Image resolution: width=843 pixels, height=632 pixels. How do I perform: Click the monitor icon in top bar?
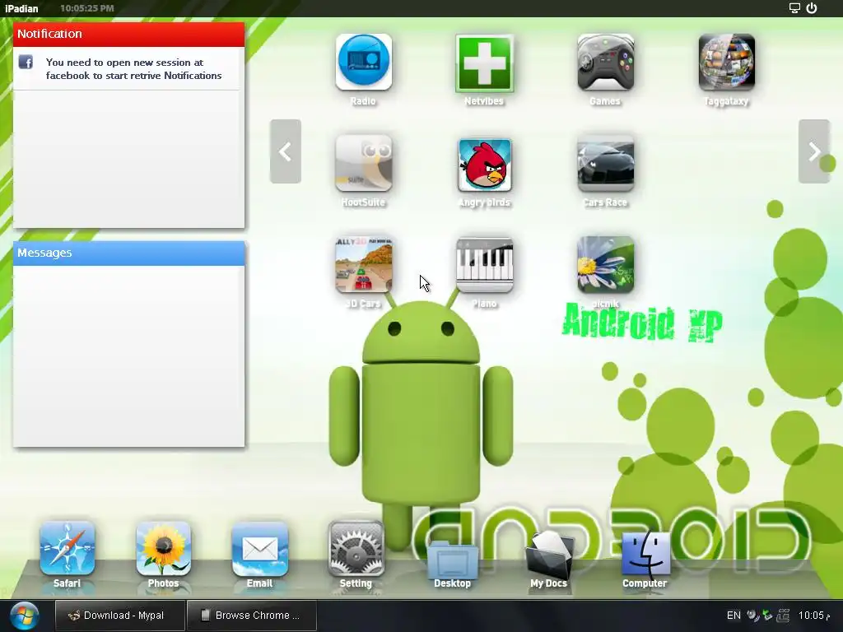[794, 8]
